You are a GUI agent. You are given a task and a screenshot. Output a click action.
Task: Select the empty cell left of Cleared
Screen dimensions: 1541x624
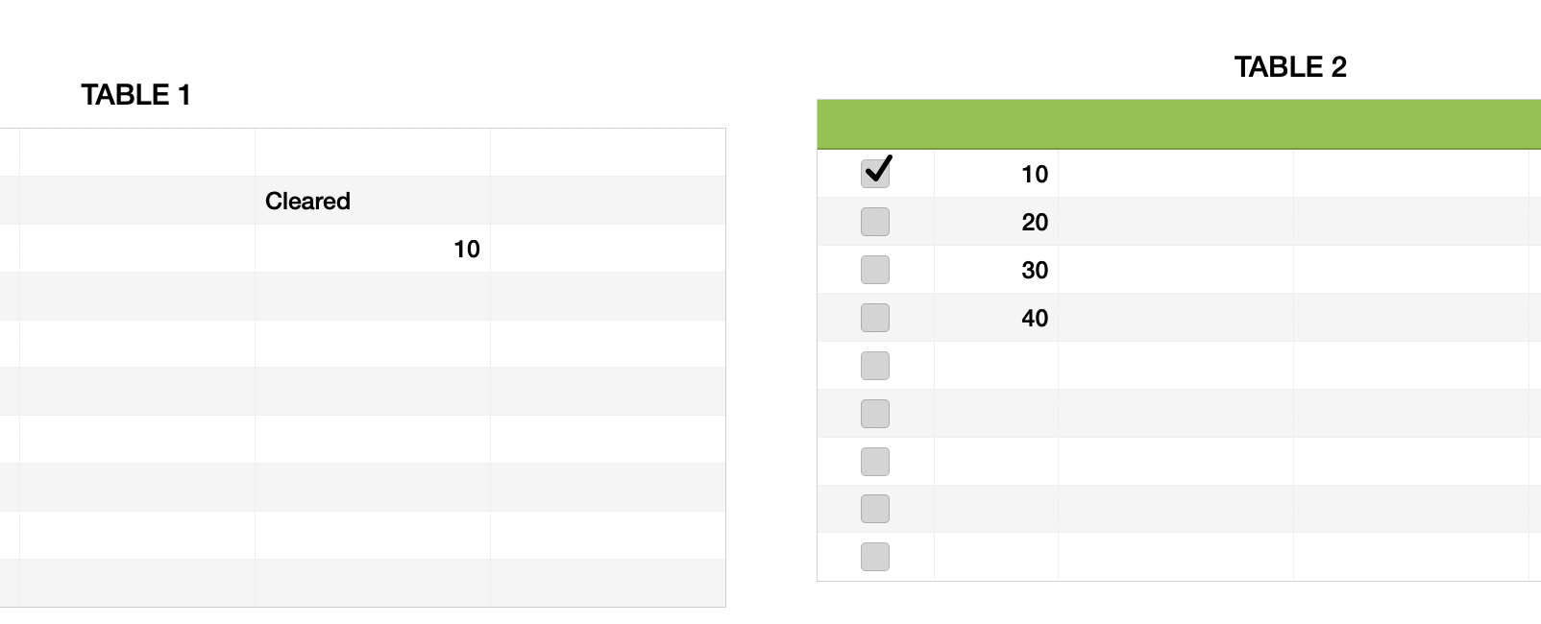(x=137, y=201)
